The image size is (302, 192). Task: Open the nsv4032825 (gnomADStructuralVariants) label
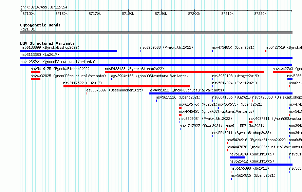[x=68, y=76]
